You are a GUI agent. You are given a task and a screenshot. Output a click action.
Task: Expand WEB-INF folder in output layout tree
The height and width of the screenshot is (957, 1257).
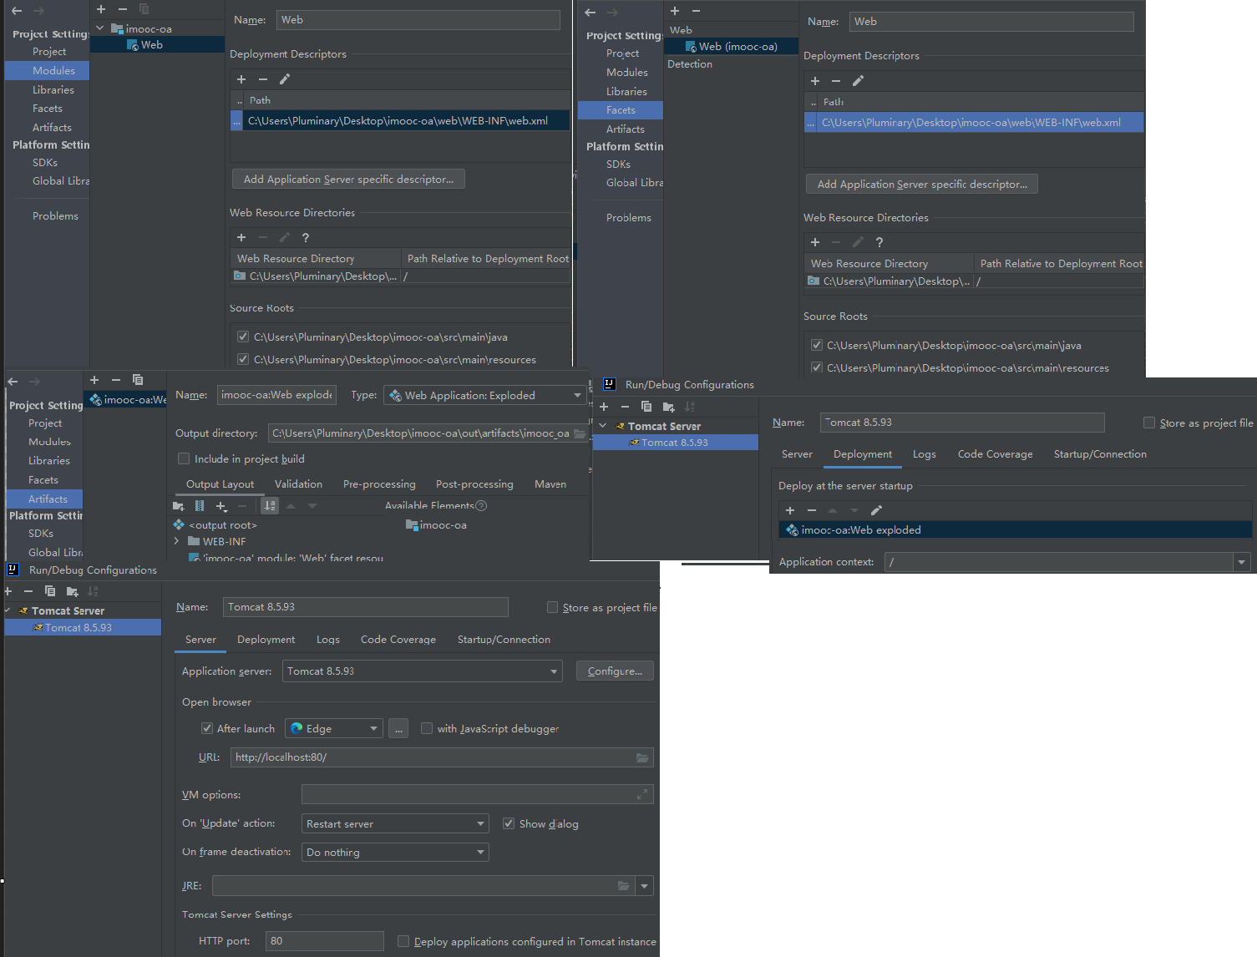click(176, 541)
